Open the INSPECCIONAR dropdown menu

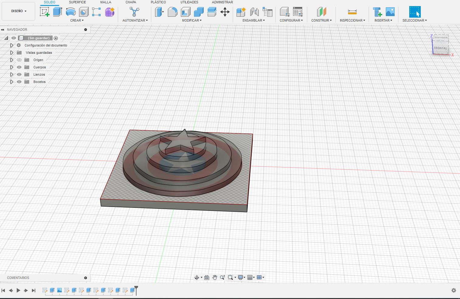352,20
